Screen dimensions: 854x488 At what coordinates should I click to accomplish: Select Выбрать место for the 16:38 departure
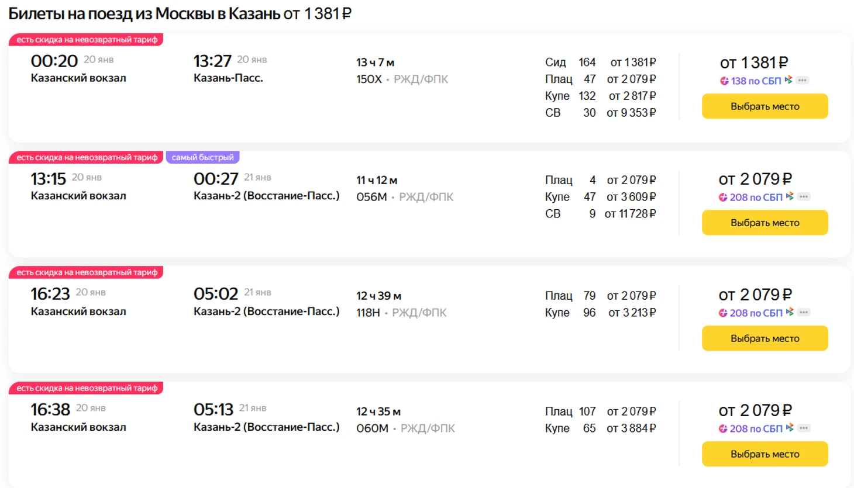(765, 454)
